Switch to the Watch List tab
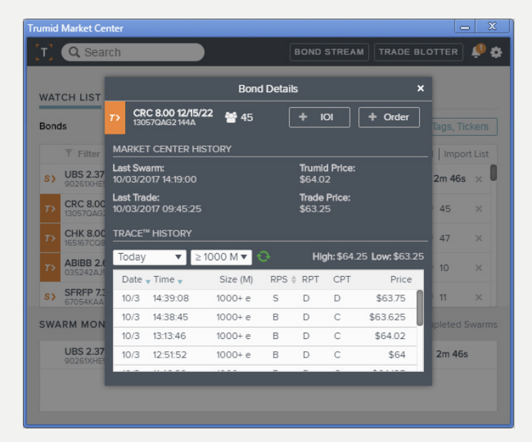The width and height of the screenshot is (532, 442). click(x=70, y=97)
